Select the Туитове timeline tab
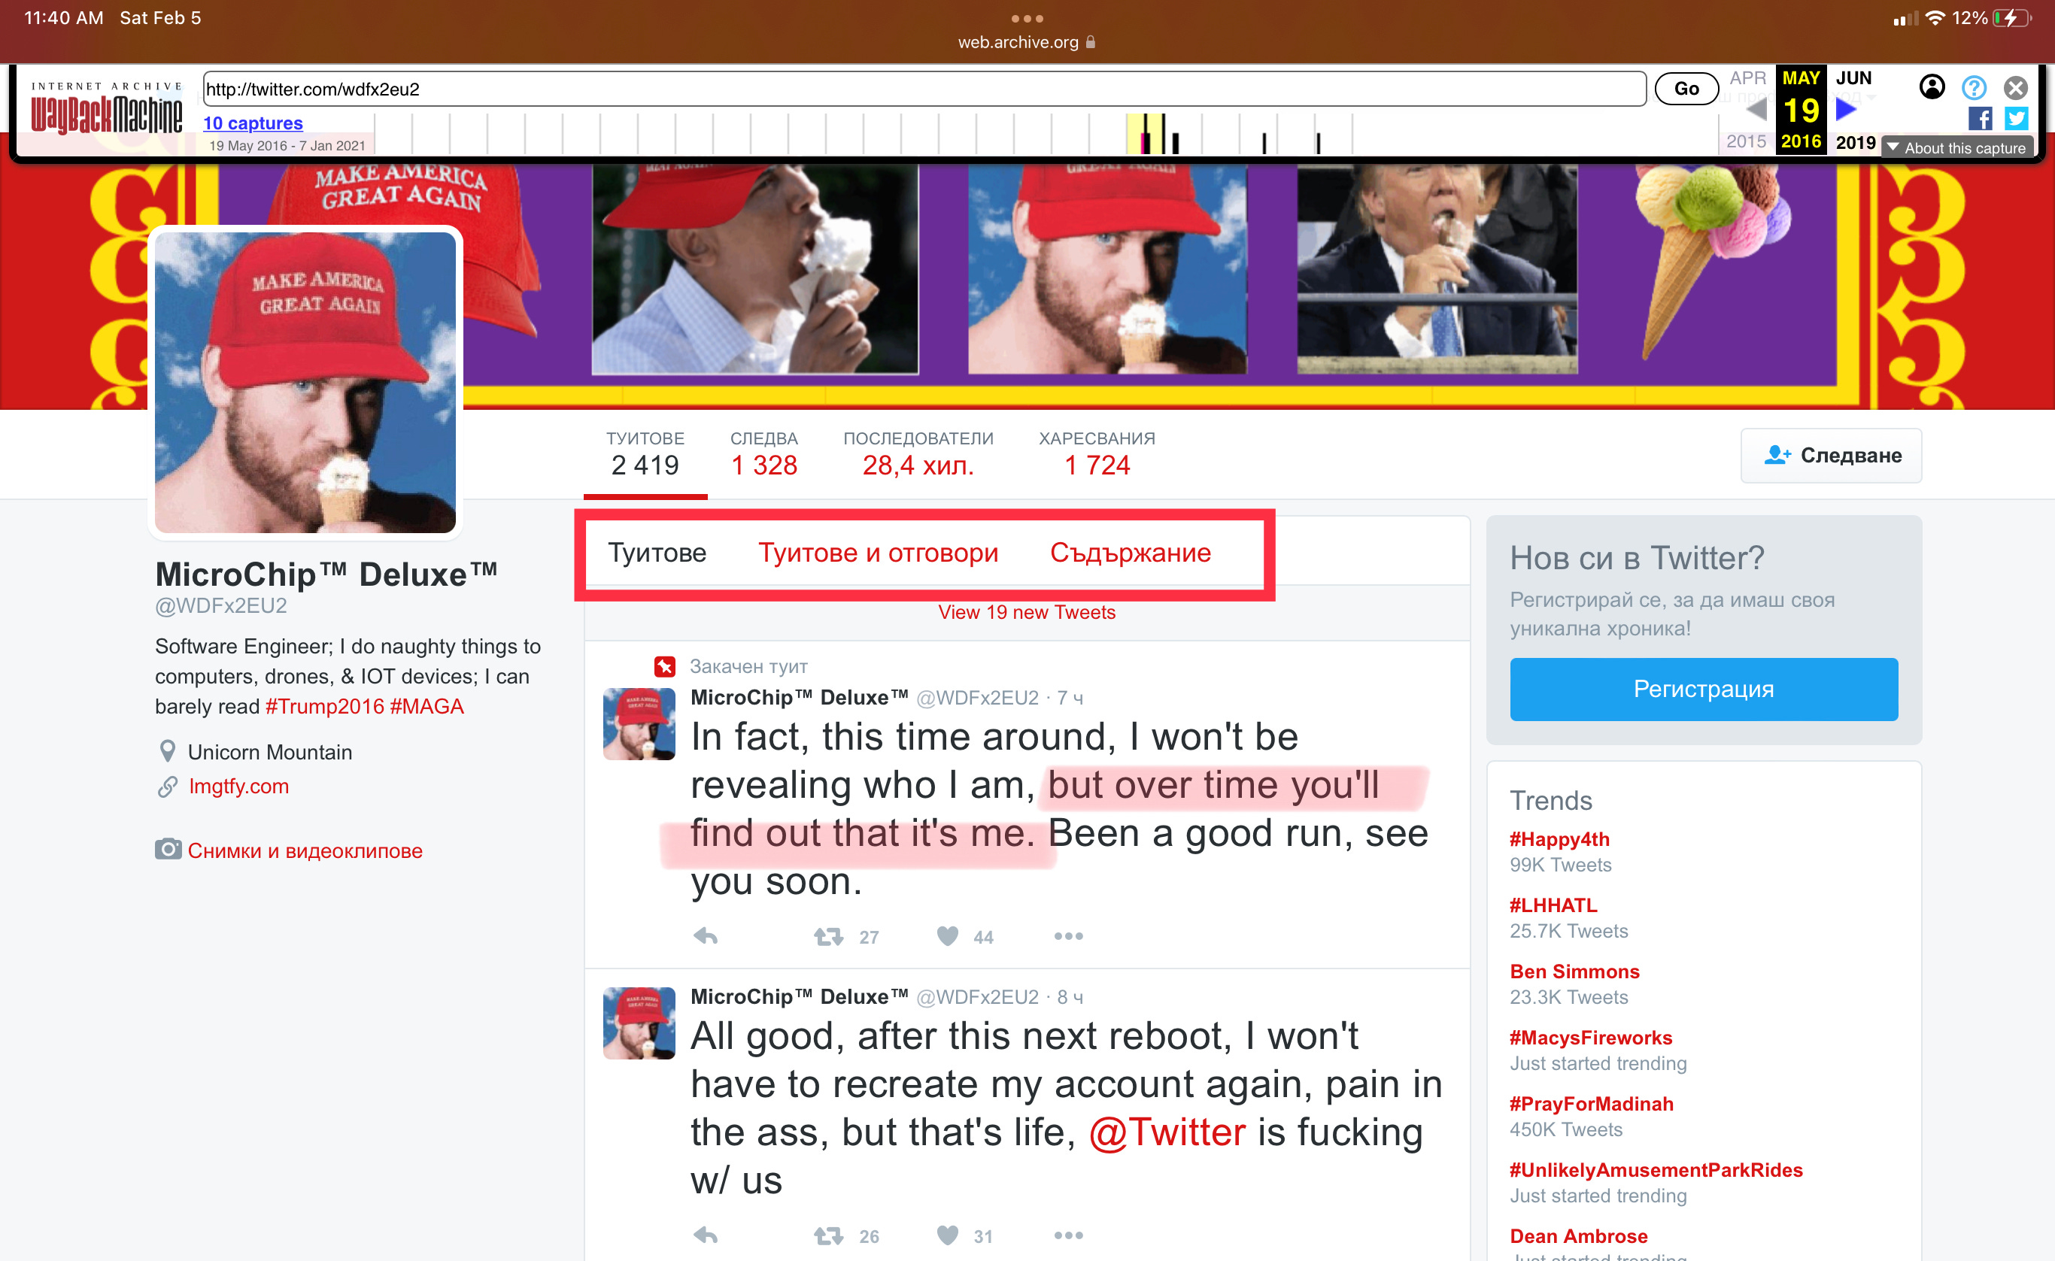 tap(657, 553)
